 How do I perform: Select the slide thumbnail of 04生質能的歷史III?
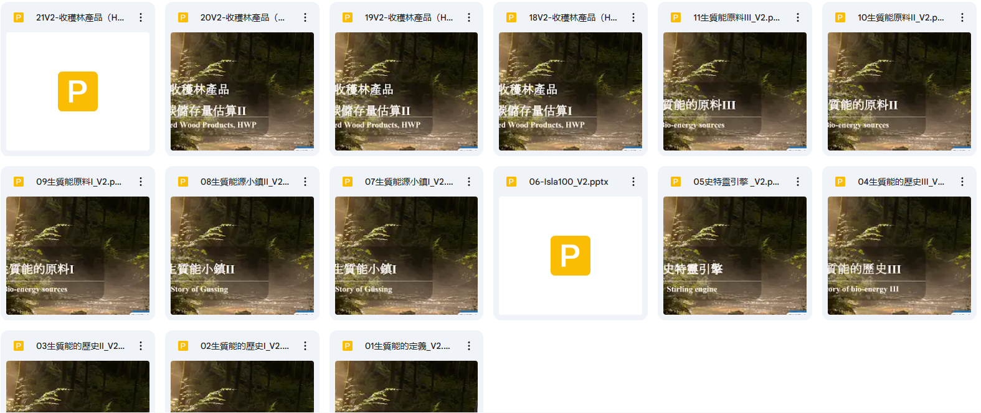click(x=899, y=256)
